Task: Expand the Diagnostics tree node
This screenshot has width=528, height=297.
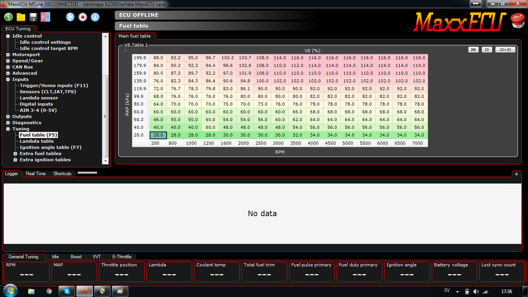Action: (x=8, y=123)
